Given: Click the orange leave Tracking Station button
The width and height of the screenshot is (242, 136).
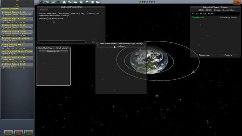Looking at the screenshot, I should [x=237, y=2].
